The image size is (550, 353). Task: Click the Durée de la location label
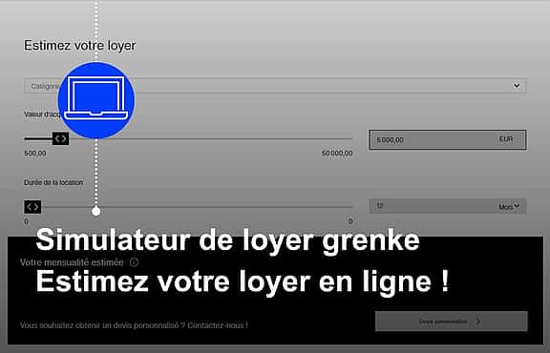(x=53, y=182)
